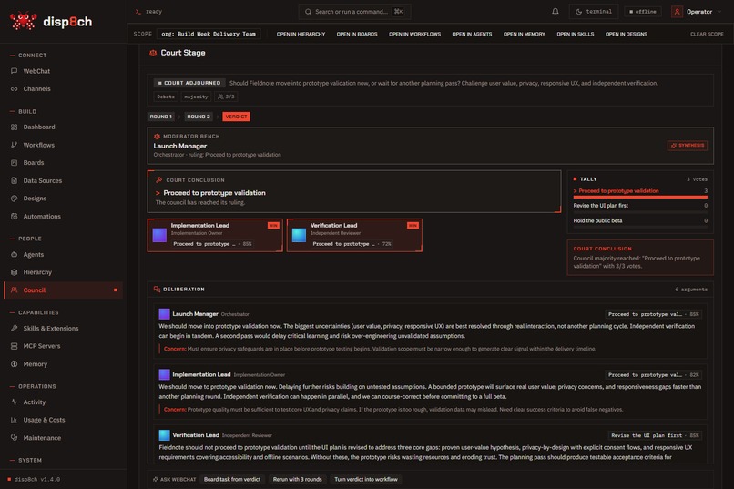Collapse the CONNECT sidebar group
Image resolution: width=734 pixels, height=489 pixels.
pyautogui.click(x=28, y=56)
